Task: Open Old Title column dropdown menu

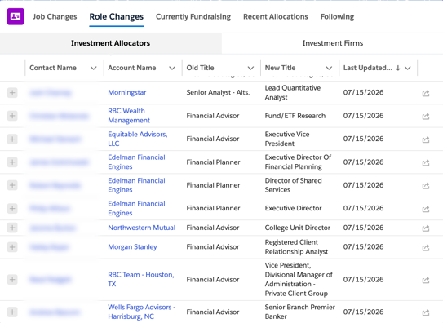Action: [x=250, y=68]
